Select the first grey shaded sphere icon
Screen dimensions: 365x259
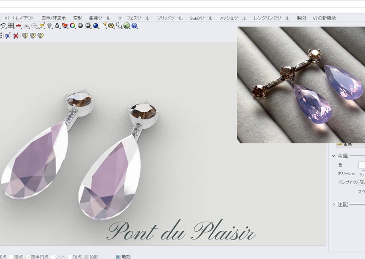tap(80, 26)
